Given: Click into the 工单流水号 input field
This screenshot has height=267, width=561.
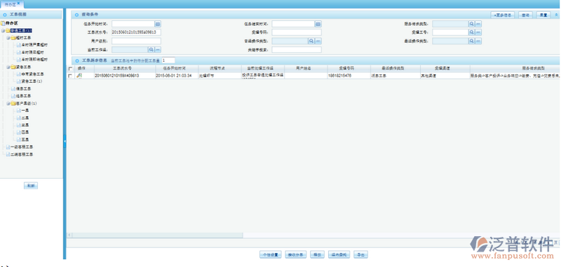Looking at the screenshot, I should [x=136, y=32].
